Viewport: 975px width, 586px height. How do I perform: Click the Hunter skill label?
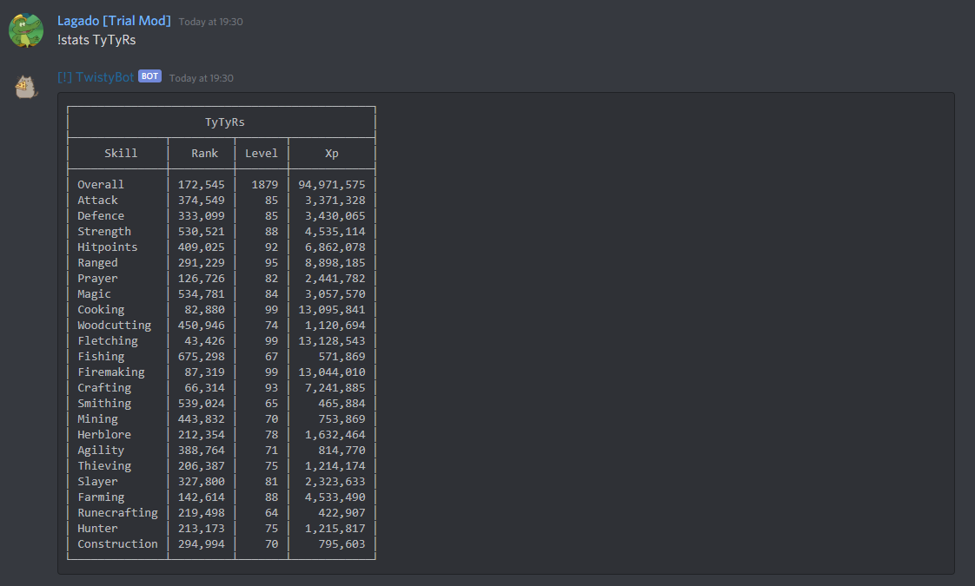97,528
